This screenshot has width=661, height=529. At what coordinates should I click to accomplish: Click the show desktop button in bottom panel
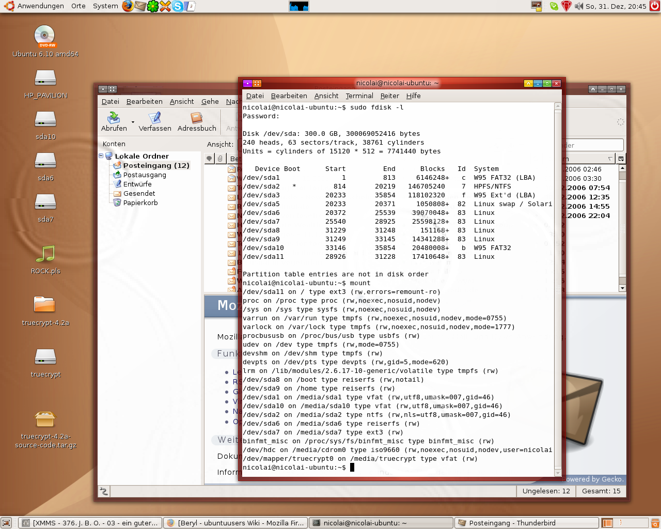[x=6, y=523]
